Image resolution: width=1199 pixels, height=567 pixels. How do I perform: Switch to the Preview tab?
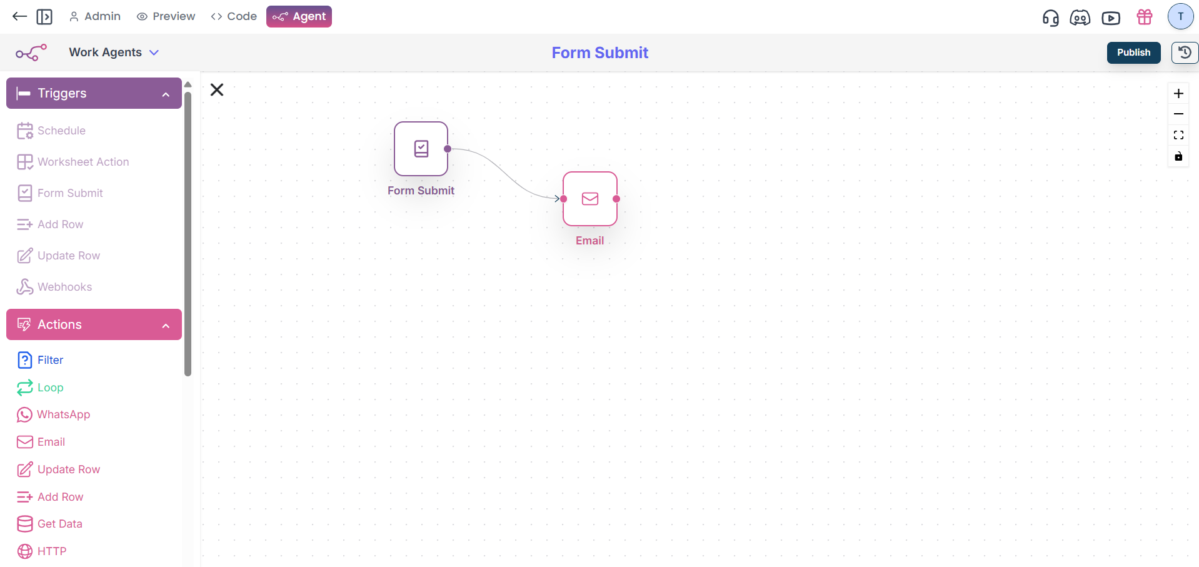[x=166, y=16]
